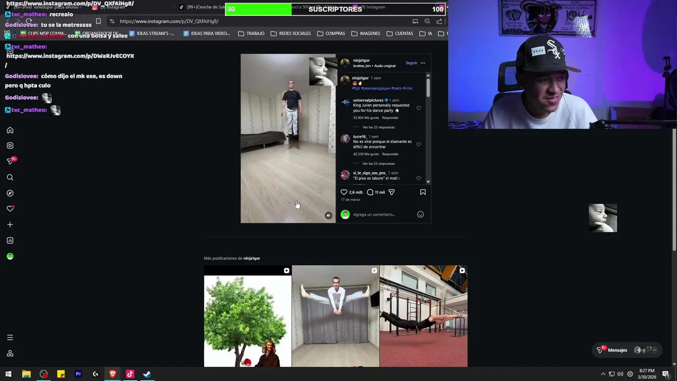The image size is (677, 381).
Task: Open the Windows Start menu
Action: click(x=8, y=374)
